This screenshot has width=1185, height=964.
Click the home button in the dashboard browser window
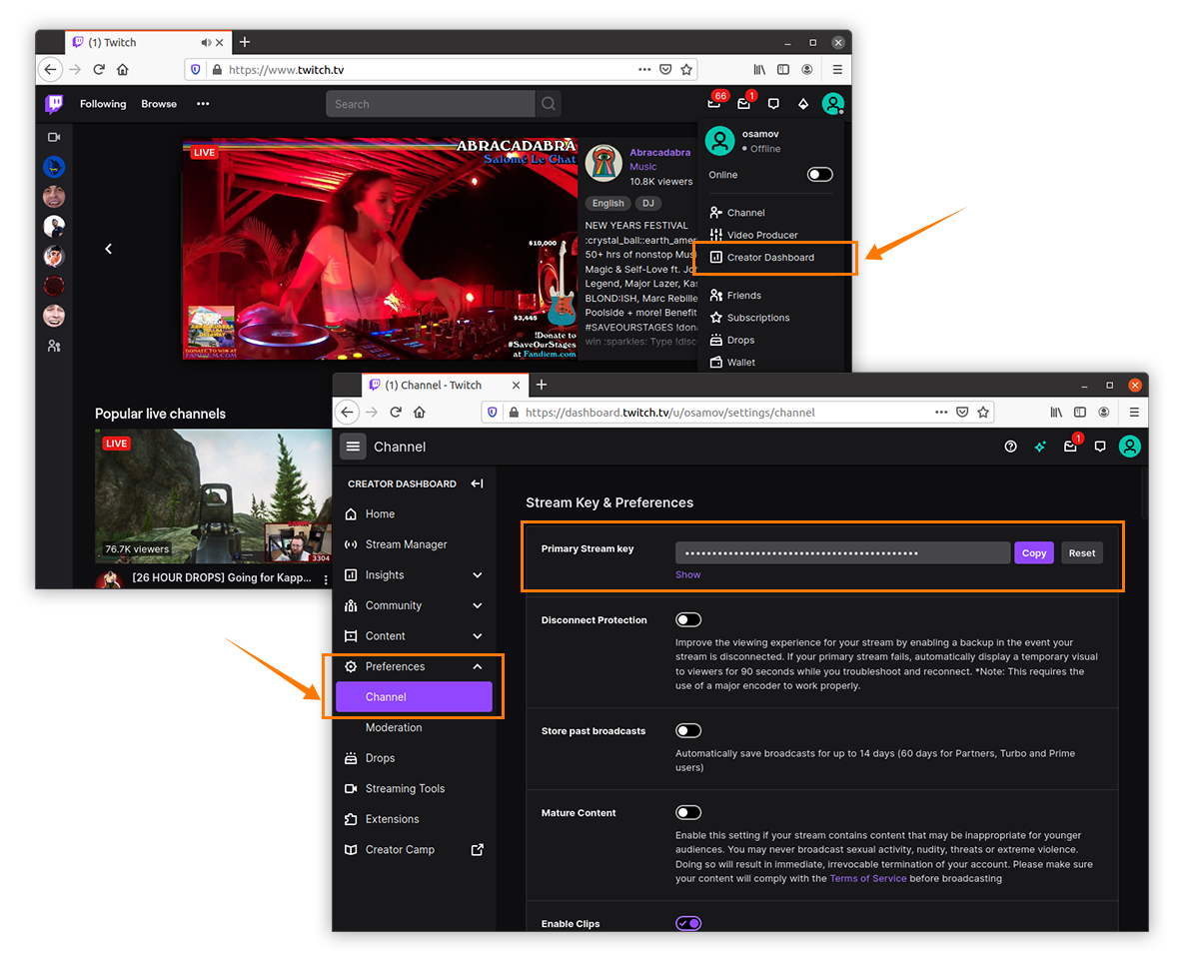(x=420, y=412)
